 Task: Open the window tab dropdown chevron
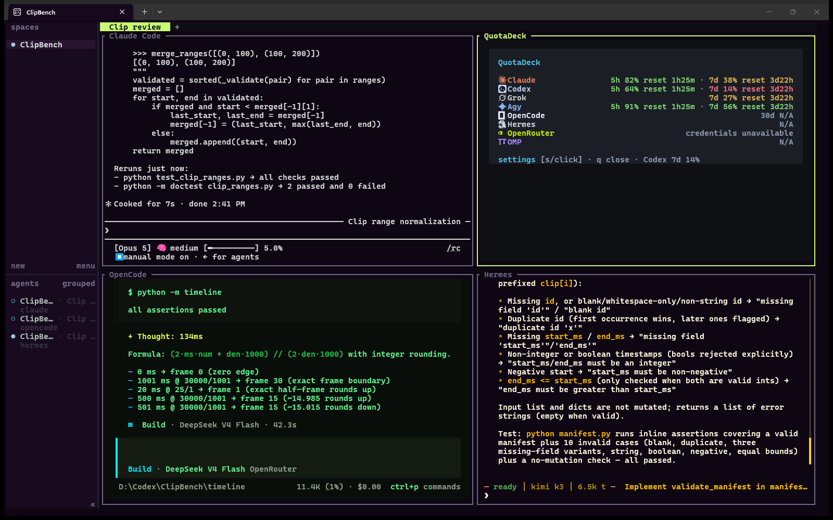point(160,12)
